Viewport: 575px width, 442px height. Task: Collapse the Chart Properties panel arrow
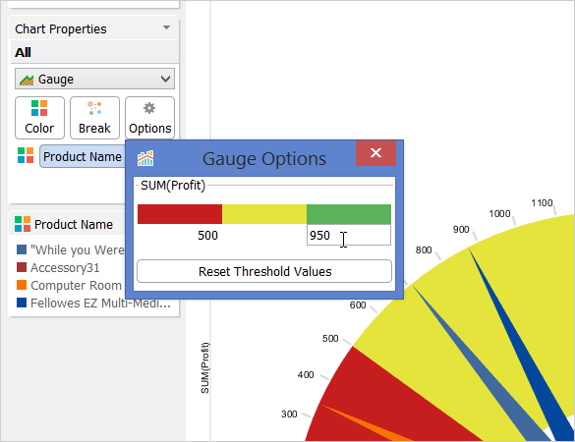[x=166, y=28]
